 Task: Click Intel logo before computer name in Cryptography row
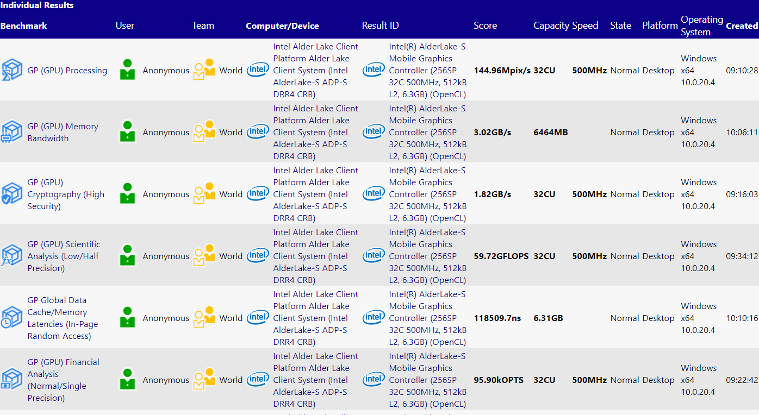point(258,194)
